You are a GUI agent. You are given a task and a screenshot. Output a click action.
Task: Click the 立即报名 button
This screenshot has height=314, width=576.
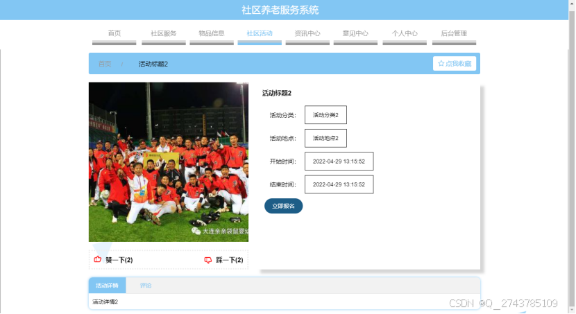(284, 206)
